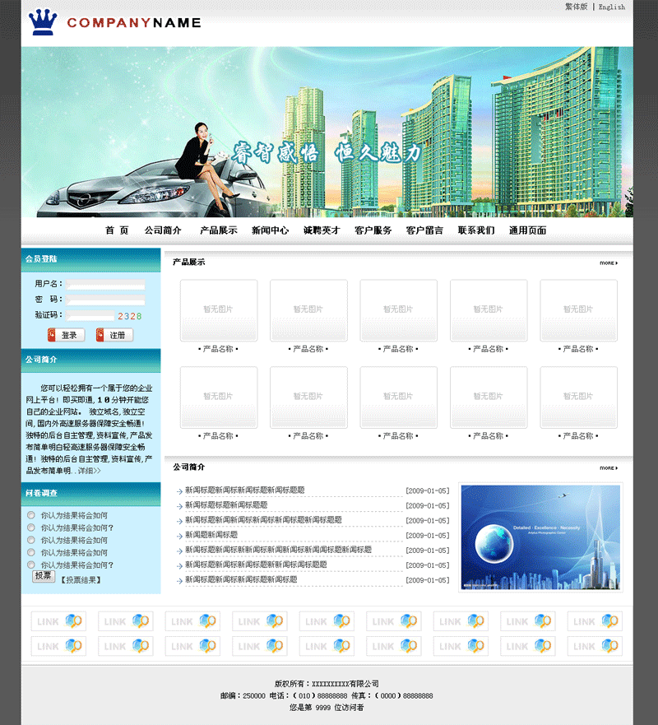The height and width of the screenshot is (725, 658).
Task: Click the red icon on the 登录 button
Action: (x=53, y=335)
